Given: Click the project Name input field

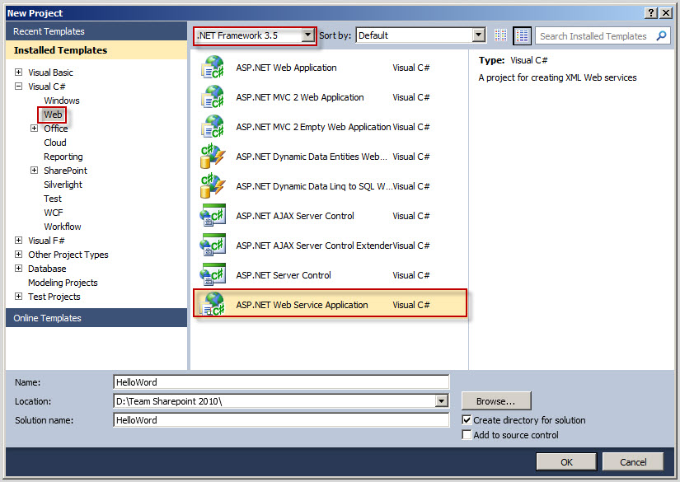Looking at the screenshot, I should point(281,381).
